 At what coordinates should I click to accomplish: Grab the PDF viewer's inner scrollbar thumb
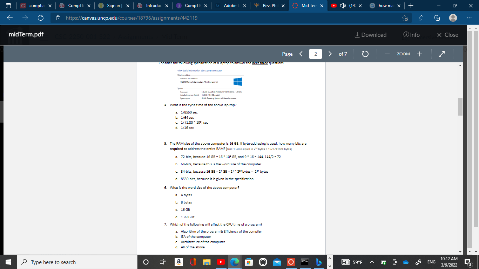[x=460, y=106]
